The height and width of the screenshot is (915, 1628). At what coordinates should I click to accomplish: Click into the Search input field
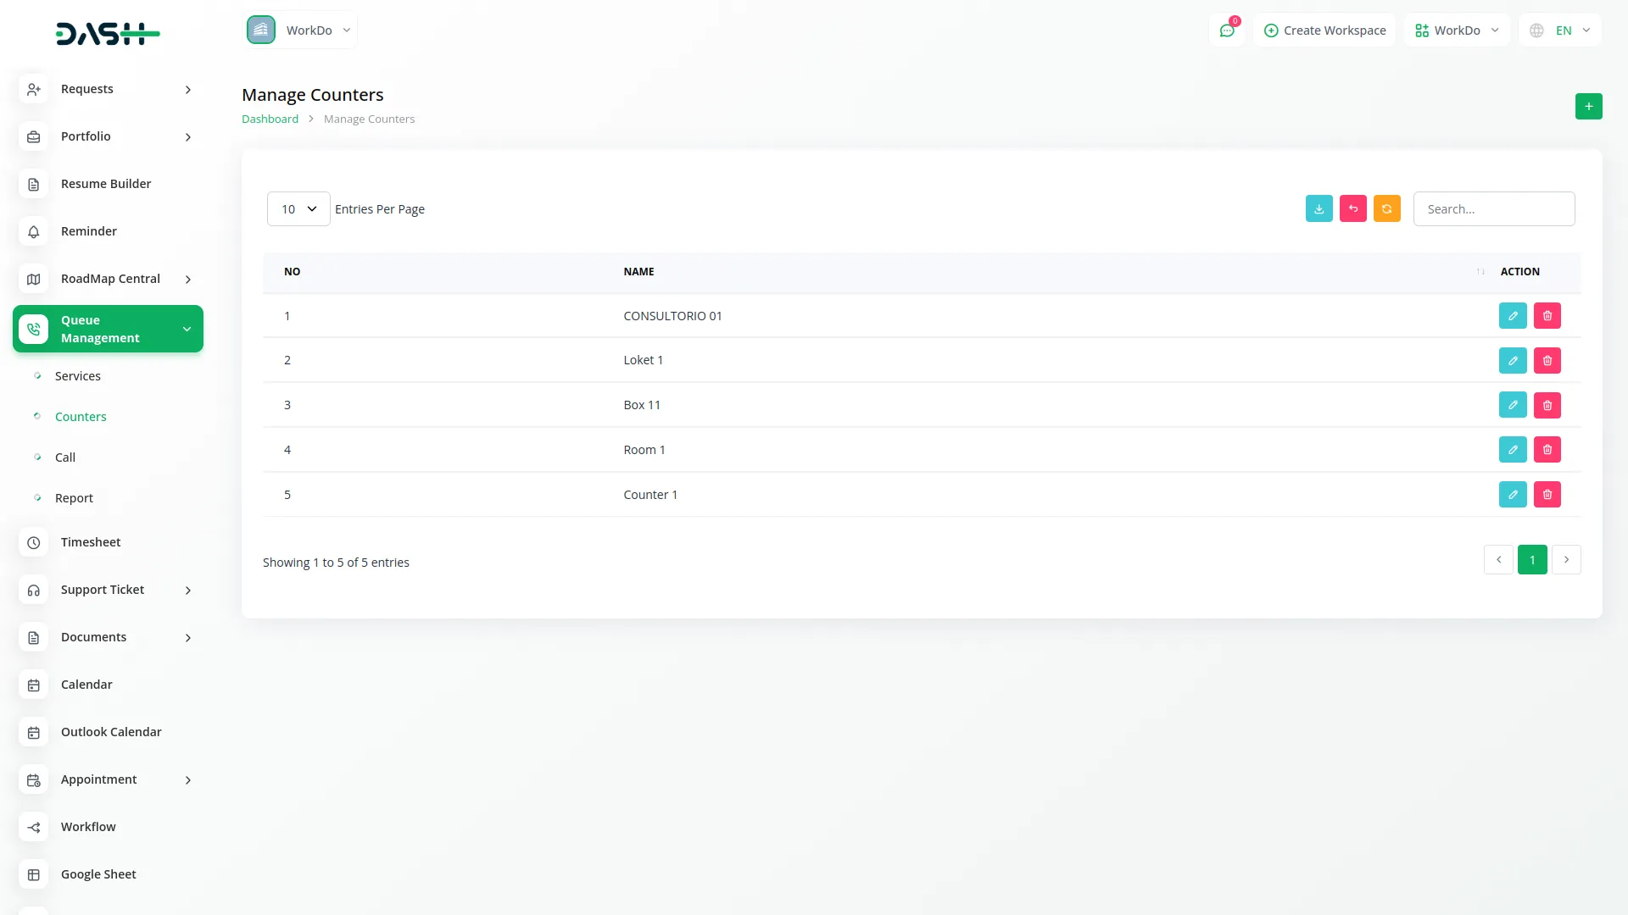pos(1493,209)
